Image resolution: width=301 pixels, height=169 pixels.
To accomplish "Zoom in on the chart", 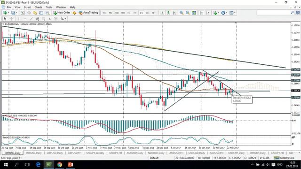I will 182,13.
